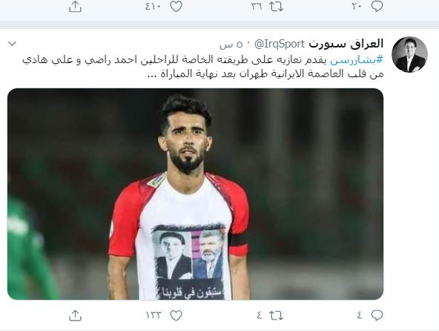439x331 pixels.
Task: Like the IrqSport tweet using heart icon
Action: [176, 315]
